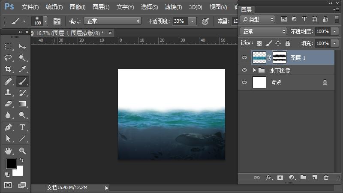The width and height of the screenshot is (343, 193).
Task: Open brush 模式 dropdown
Action: (112, 21)
